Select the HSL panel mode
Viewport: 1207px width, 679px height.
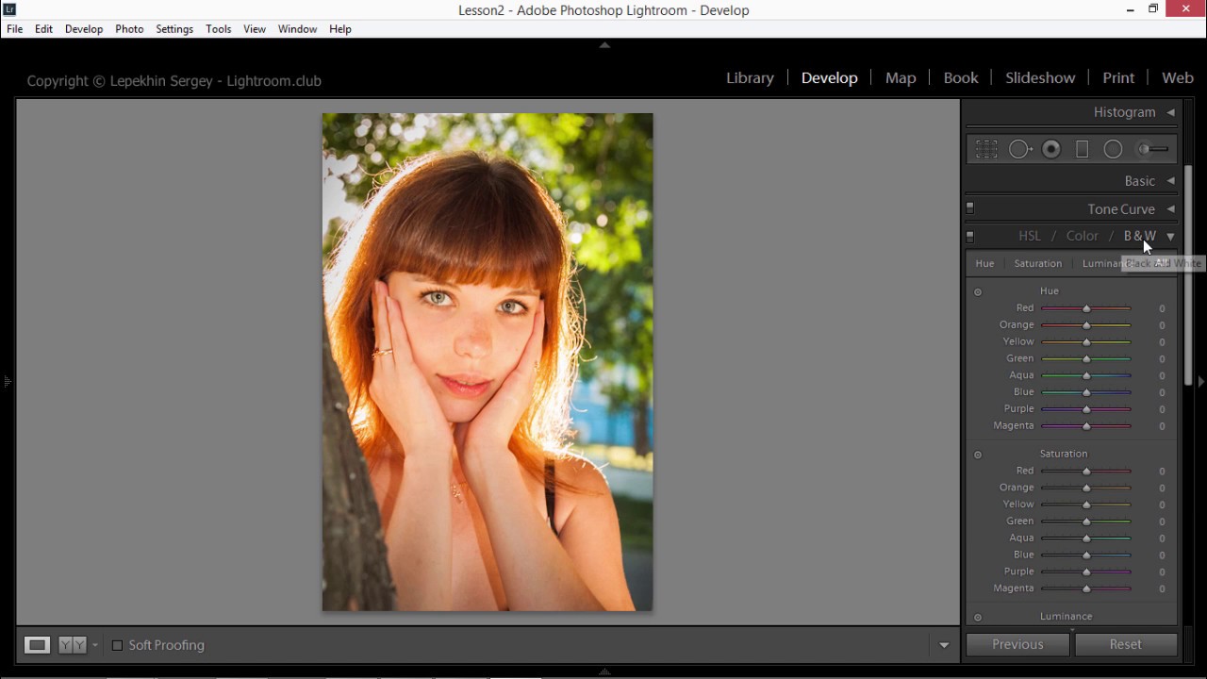(1030, 236)
